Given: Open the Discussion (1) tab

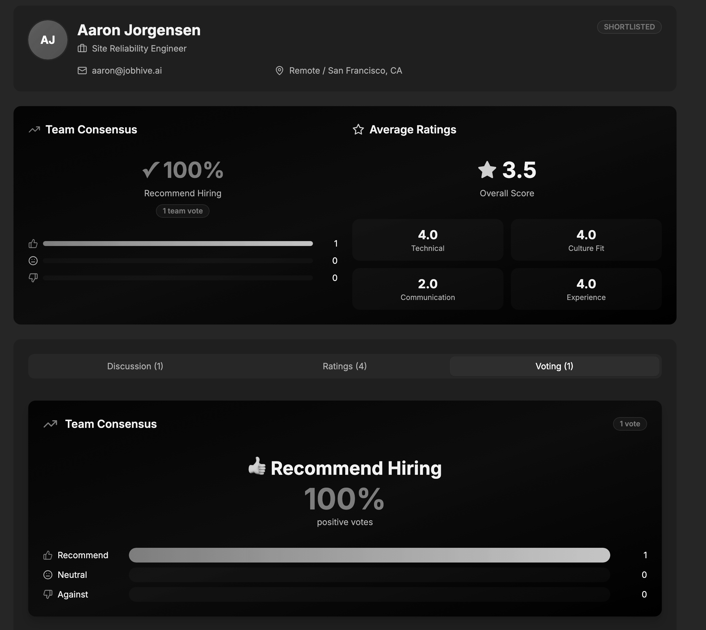Looking at the screenshot, I should pos(135,366).
